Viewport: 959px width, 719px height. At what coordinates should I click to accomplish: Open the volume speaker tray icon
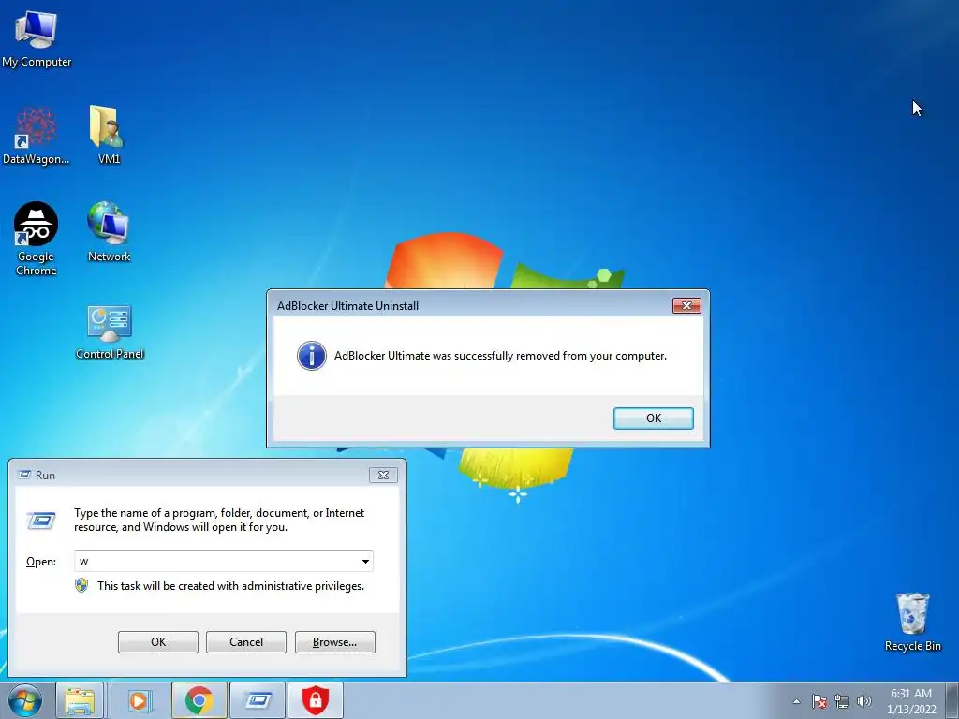click(863, 701)
